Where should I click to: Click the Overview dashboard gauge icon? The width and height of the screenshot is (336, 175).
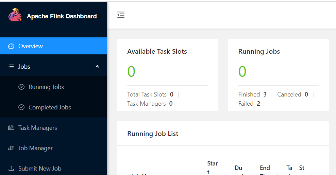11,46
